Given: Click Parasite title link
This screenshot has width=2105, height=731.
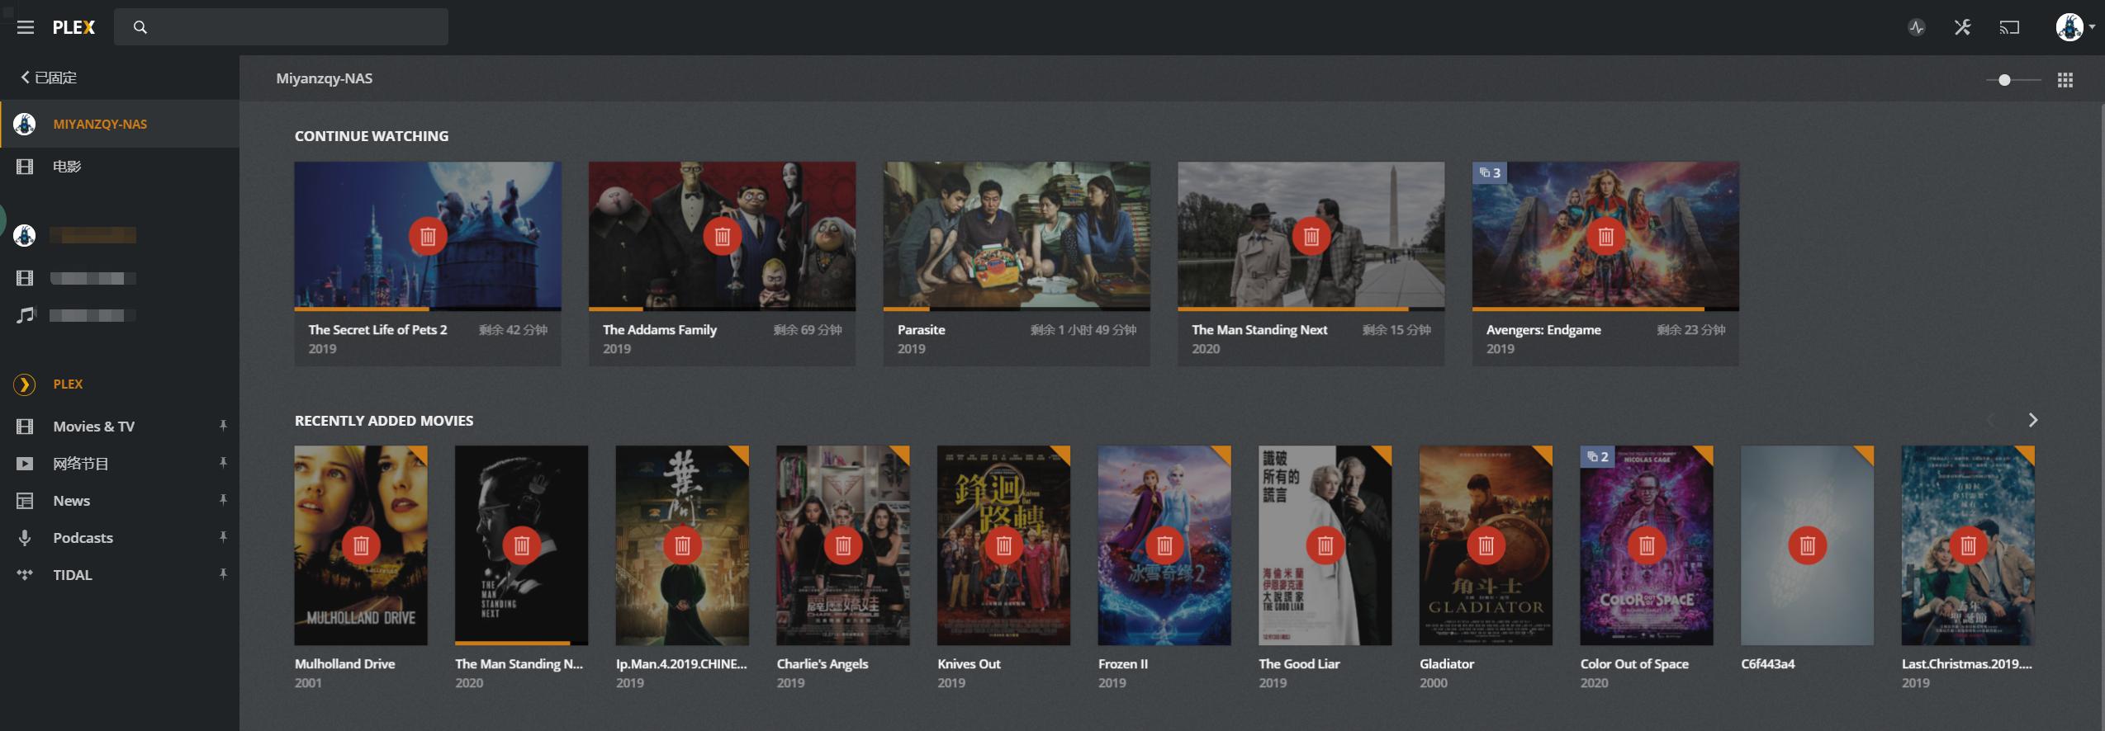Looking at the screenshot, I should coord(922,329).
